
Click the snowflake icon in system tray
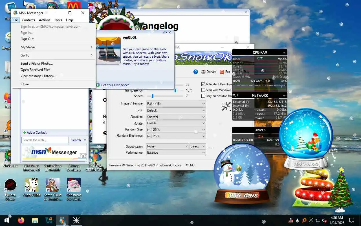[x=311, y=220]
